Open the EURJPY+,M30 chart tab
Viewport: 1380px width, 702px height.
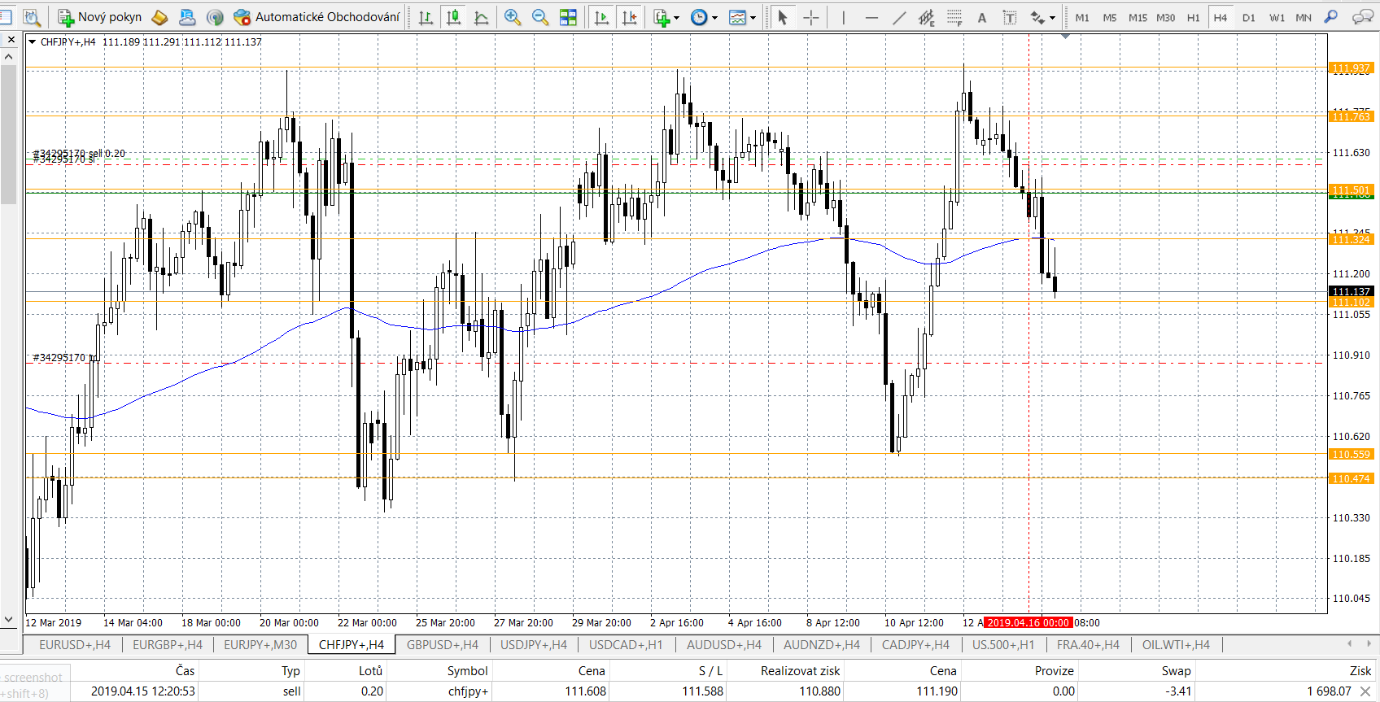260,644
